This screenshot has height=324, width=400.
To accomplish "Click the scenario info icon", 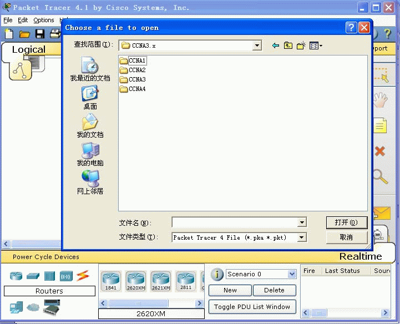I will click(x=217, y=274).
